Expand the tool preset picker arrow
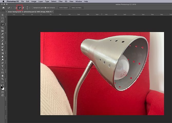 click(11, 8)
